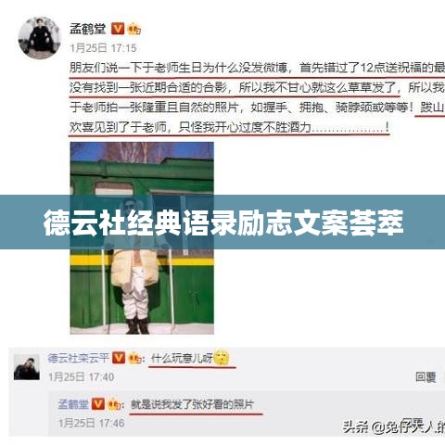Click the 德云社栾云平 username
445x445 pixels.
79,358
